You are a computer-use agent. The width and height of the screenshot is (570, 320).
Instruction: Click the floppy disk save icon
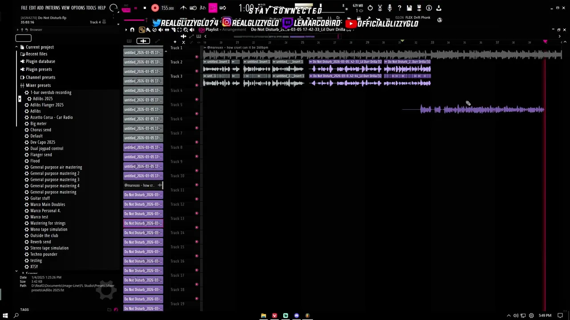click(x=409, y=8)
